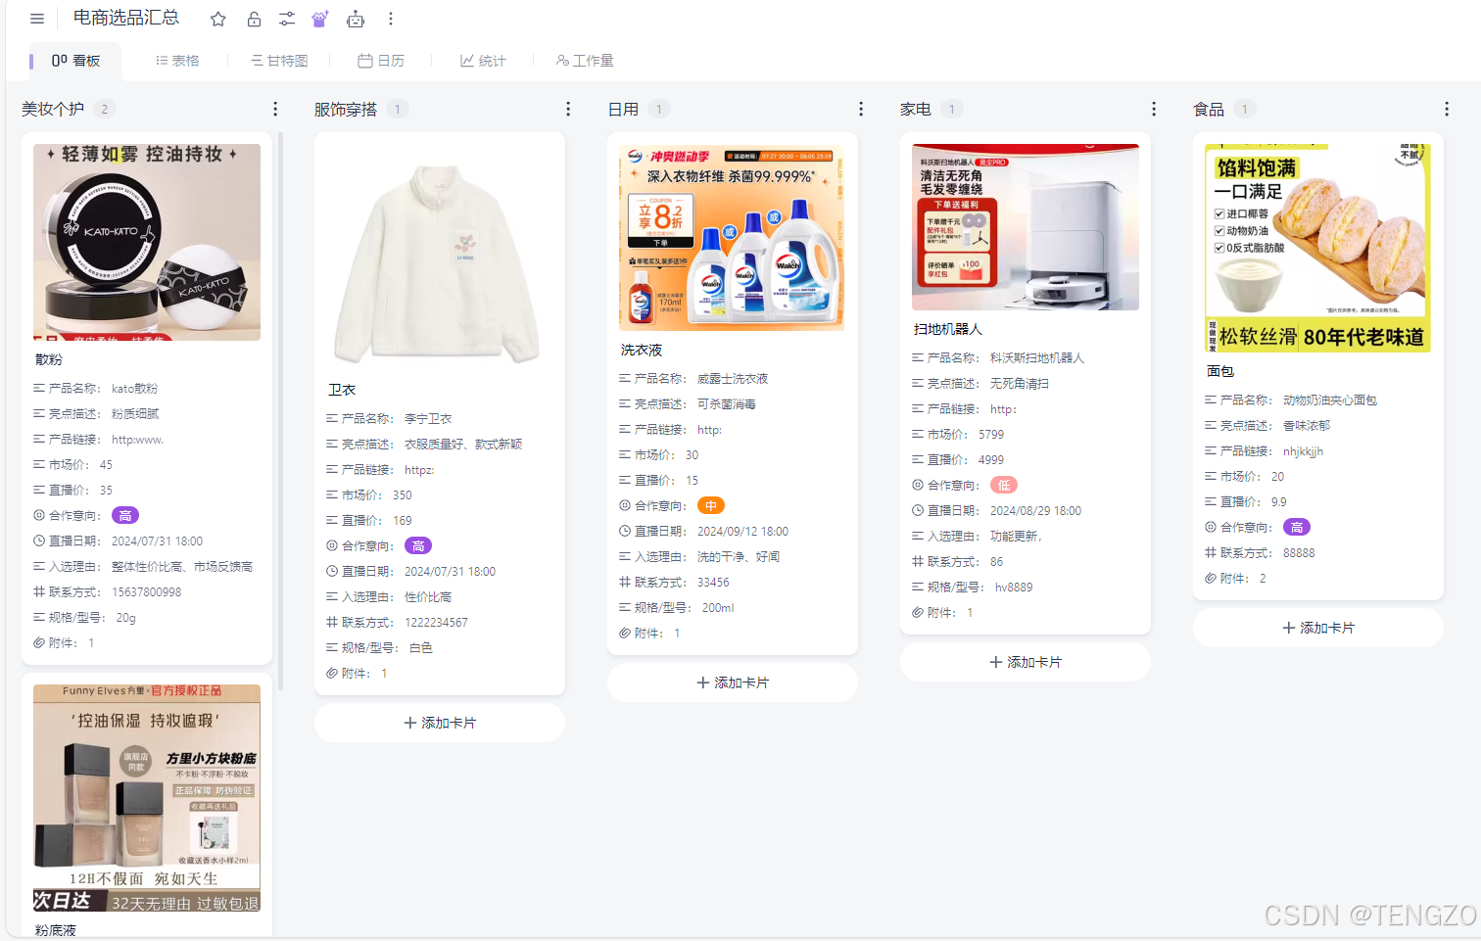Click the robot automation icon
This screenshot has width=1481, height=941.
click(356, 19)
